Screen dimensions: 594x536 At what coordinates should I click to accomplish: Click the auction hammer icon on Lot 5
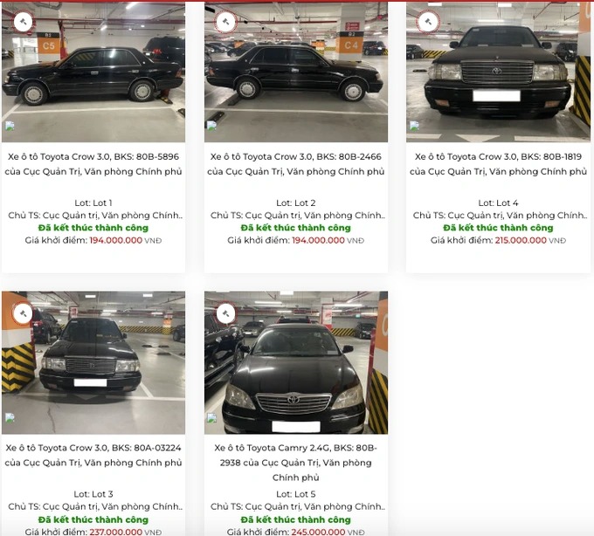coord(225,313)
